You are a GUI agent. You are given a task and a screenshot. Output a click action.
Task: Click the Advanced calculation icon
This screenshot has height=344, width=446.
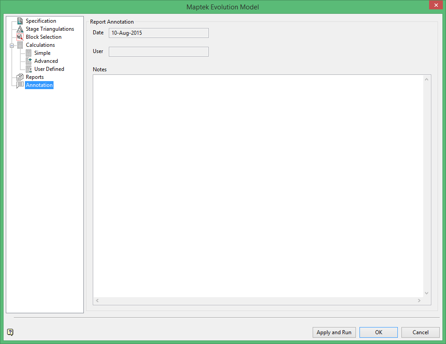(x=29, y=61)
